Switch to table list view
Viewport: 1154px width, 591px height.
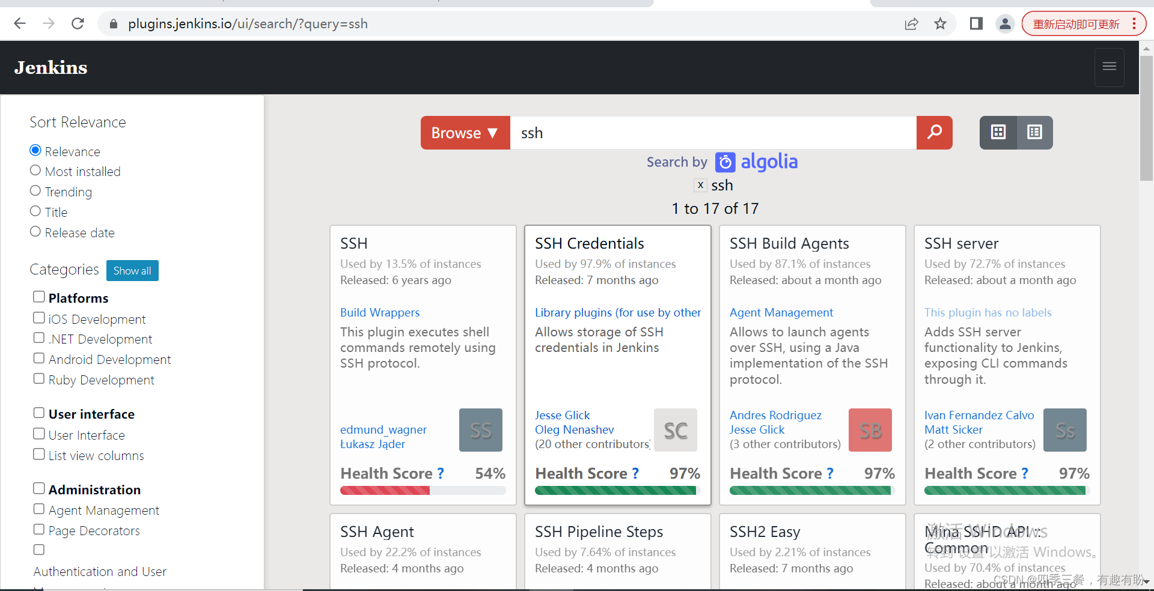coord(1035,133)
